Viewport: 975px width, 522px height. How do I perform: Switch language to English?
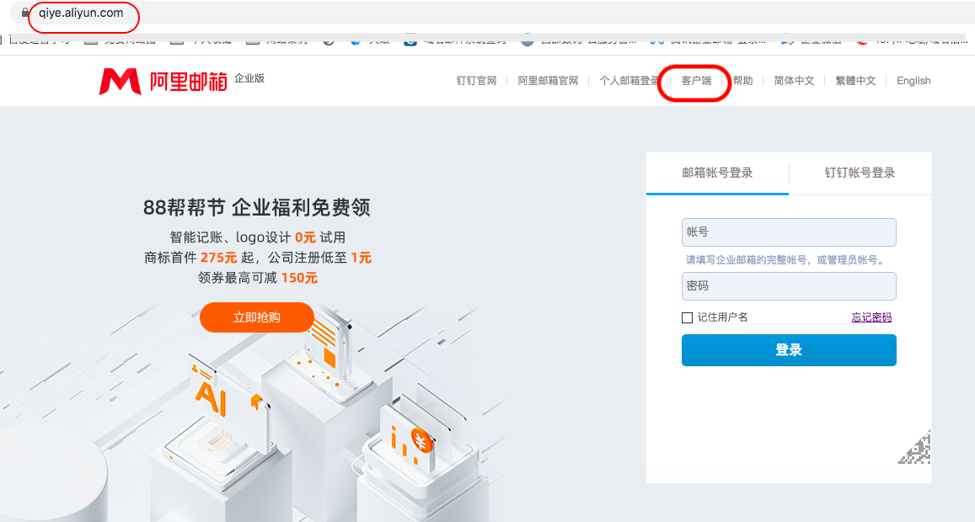point(913,81)
